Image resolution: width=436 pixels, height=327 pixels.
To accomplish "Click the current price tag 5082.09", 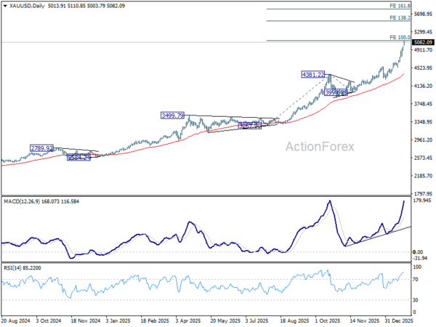I will (x=423, y=42).
